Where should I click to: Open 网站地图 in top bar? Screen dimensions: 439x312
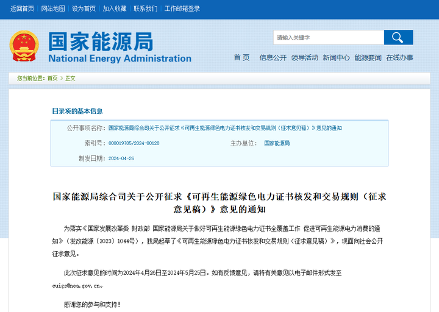pos(53,9)
